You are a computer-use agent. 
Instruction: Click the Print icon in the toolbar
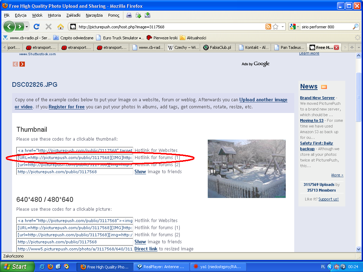[x=129, y=15]
